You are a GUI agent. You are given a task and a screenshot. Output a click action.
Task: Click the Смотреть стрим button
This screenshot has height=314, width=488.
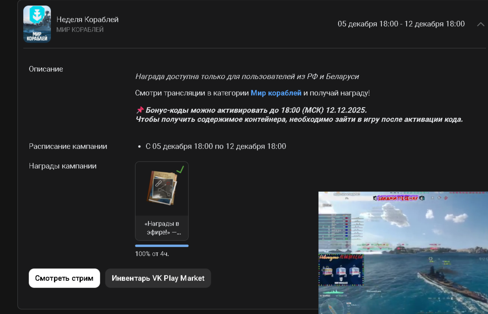(x=64, y=278)
